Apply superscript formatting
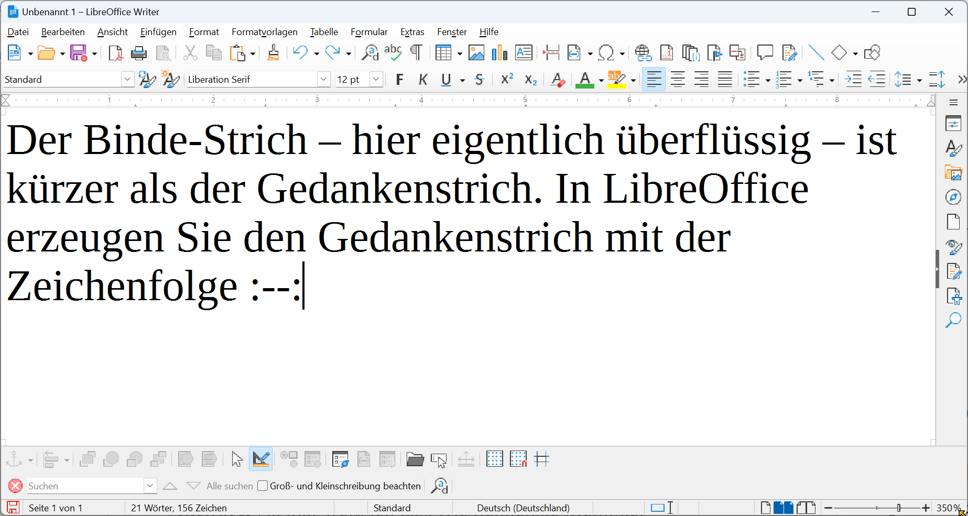 point(507,80)
